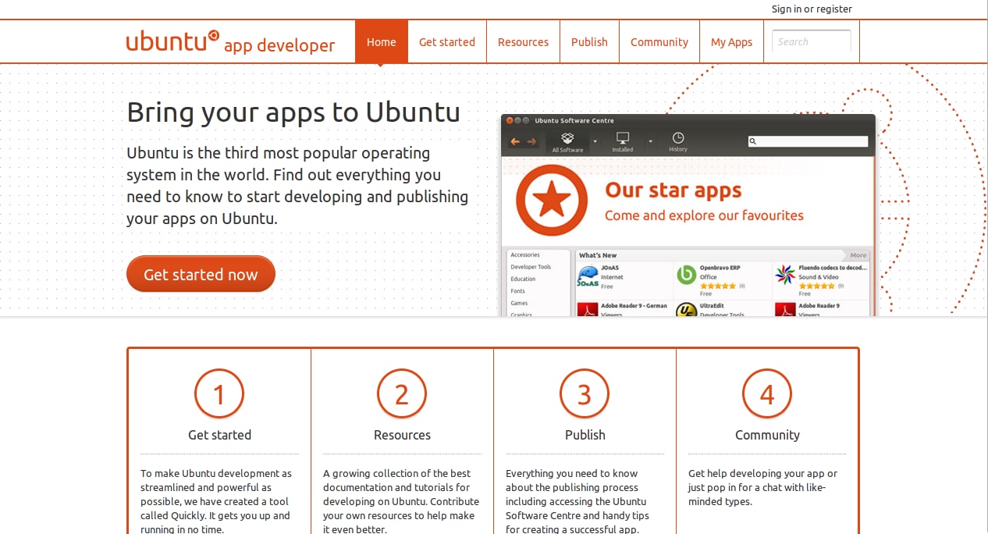The height and width of the screenshot is (534, 988).
Task: Switch to the Home tab
Action: pos(382,42)
